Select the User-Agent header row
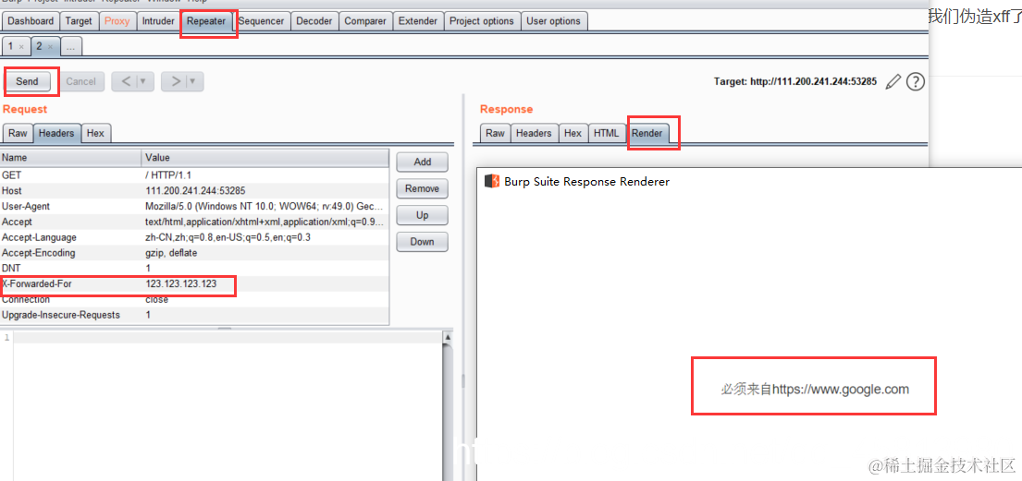Viewport: 1022px width, 481px height. click(x=194, y=206)
